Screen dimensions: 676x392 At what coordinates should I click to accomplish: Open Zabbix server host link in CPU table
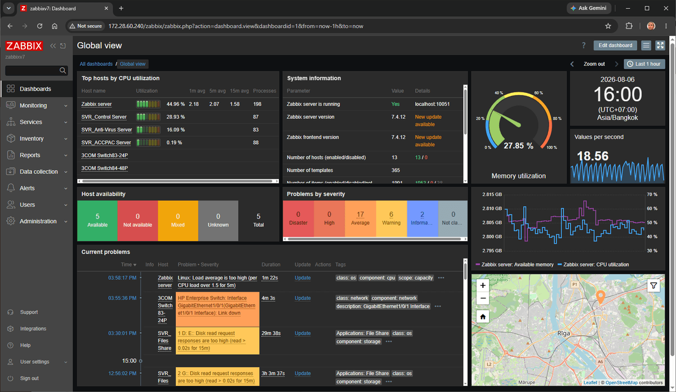(x=96, y=104)
